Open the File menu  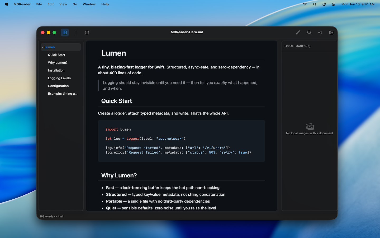point(39,4)
